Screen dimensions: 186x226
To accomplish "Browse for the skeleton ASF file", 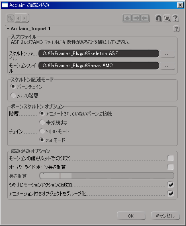I will click(x=168, y=54).
